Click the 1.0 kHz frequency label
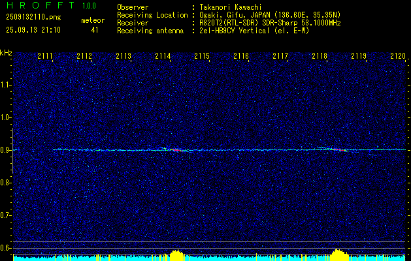 (5, 117)
